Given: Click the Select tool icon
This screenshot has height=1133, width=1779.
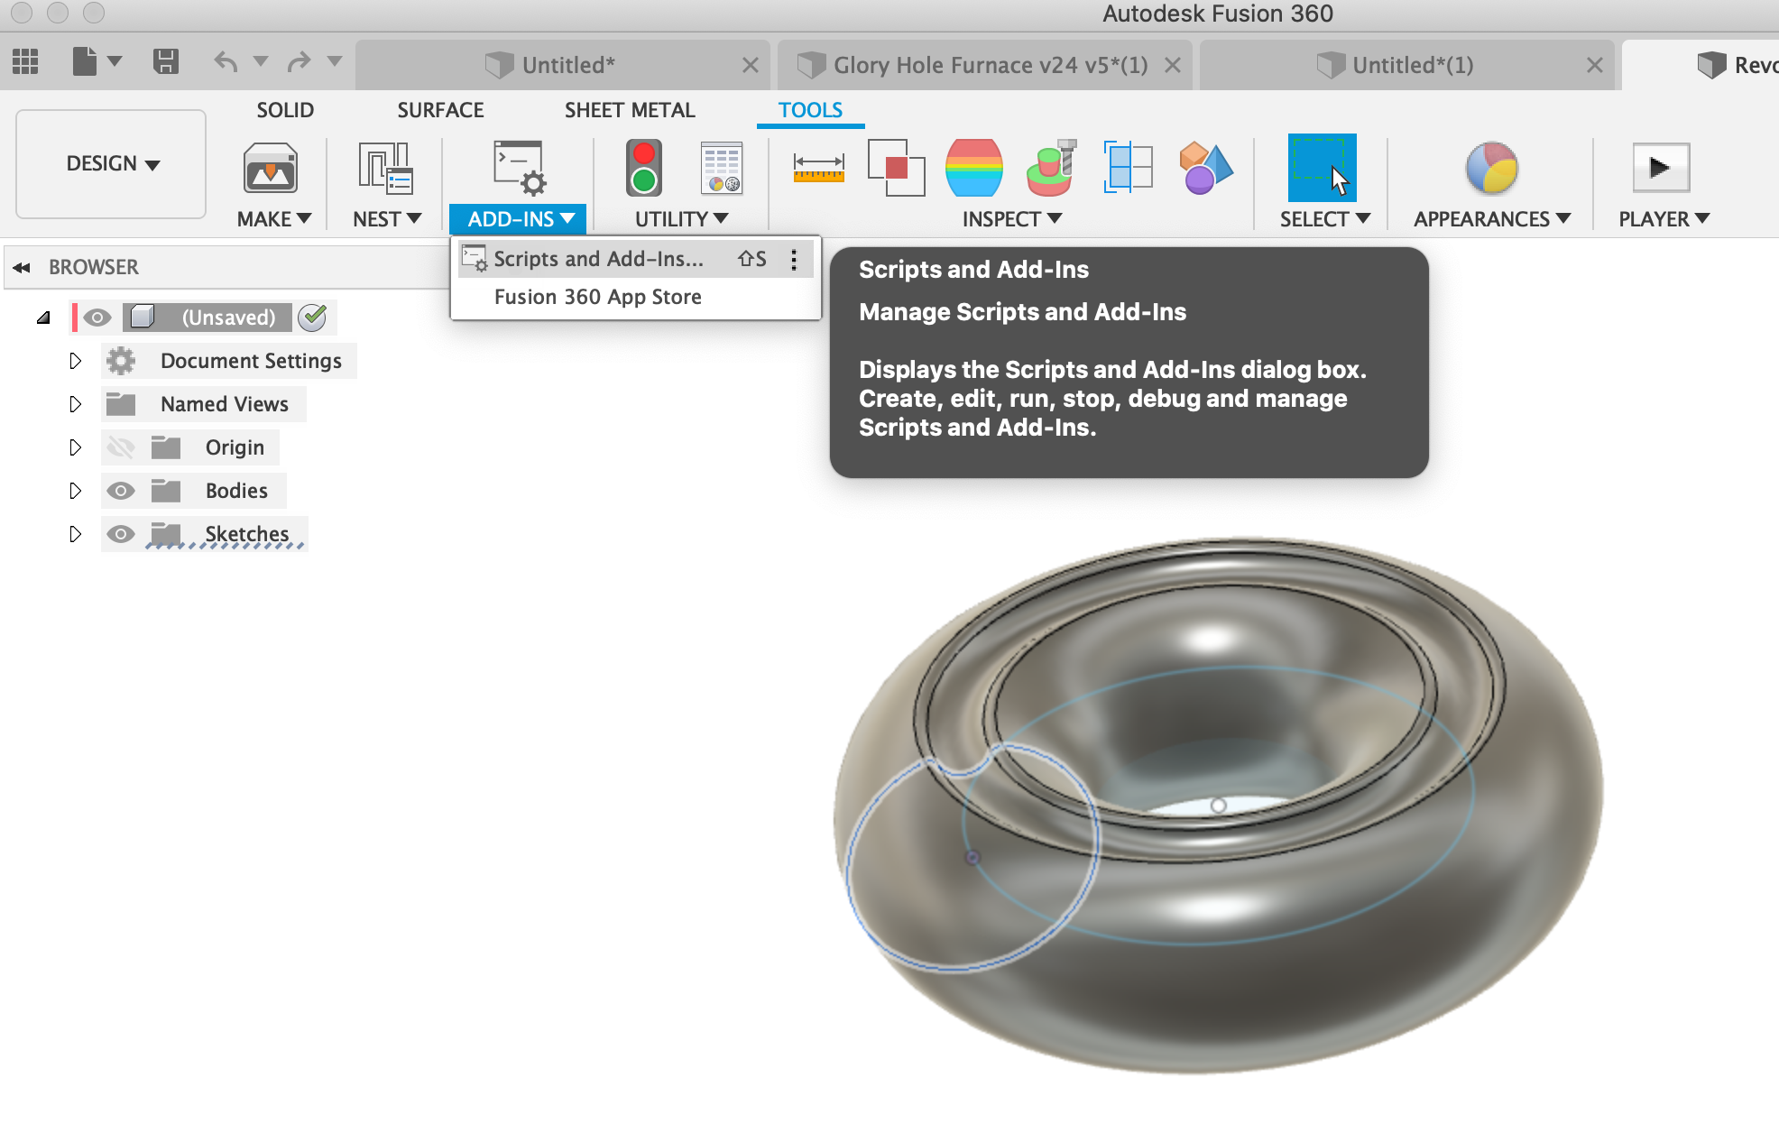Looking at the screenshot, I should click(1322, 168).
